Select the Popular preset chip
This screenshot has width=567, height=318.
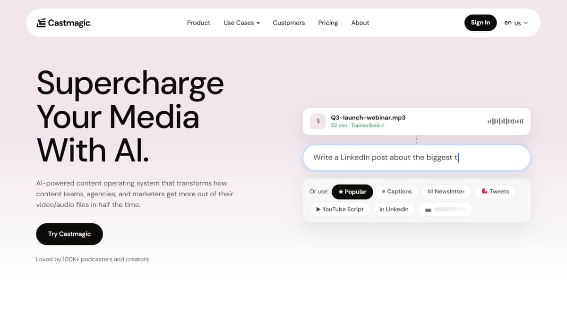(352, 192)
